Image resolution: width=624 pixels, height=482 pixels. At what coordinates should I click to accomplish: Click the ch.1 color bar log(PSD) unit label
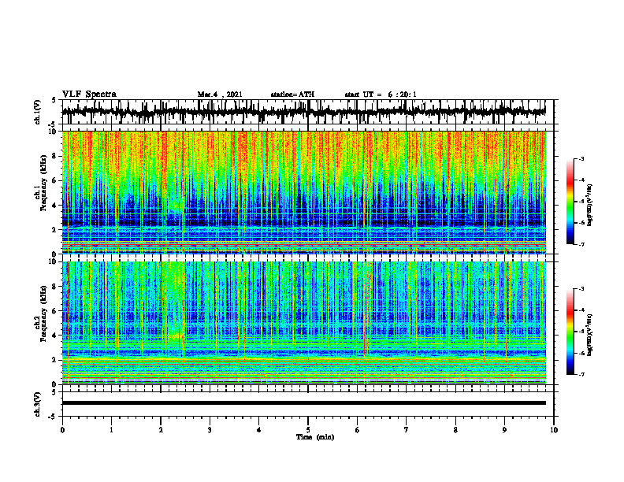pos(590,205)
